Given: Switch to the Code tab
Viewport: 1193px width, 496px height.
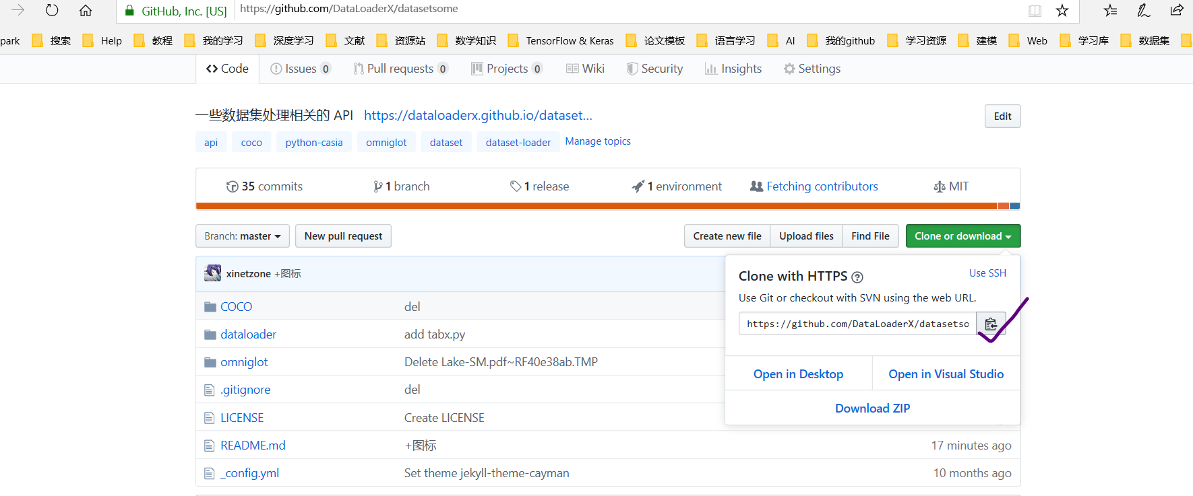Looking at the screenshot, I should point(228,69).
